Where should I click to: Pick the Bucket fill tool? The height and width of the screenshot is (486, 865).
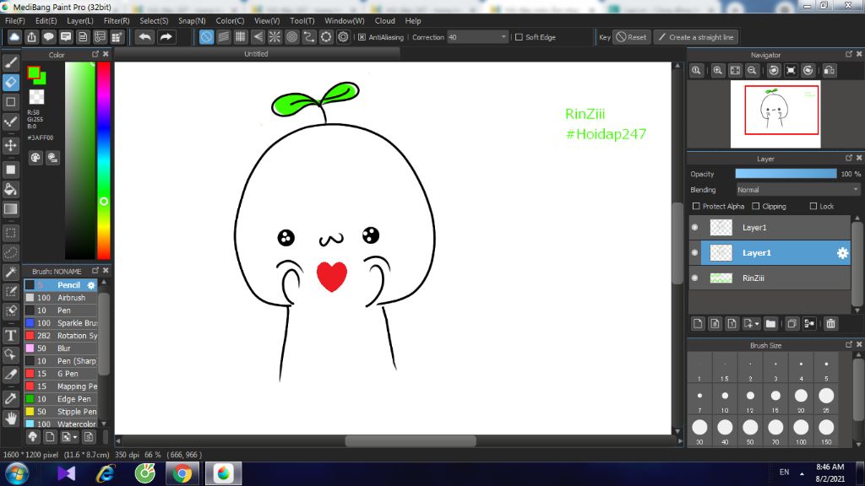[11, 188]
